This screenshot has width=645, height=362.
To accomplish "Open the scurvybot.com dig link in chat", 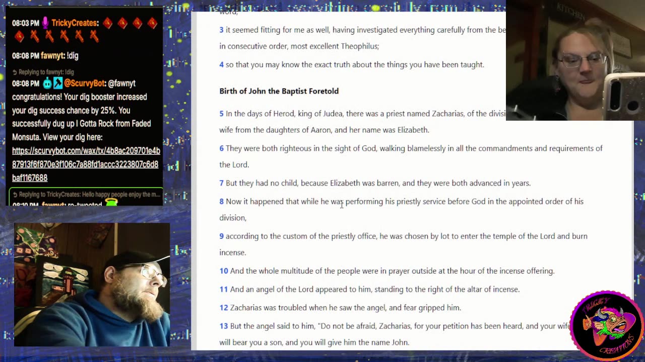I will coord(86,164).
